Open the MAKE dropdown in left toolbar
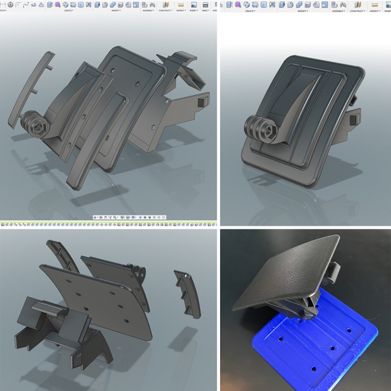Viewport: 391px width, 391px height. pos(206,11)
